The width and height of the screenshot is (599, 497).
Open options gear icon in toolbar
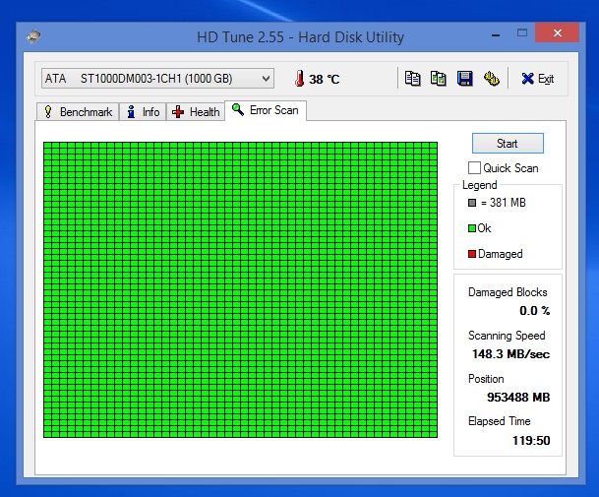pyautogui.click(x=491, y=79)
